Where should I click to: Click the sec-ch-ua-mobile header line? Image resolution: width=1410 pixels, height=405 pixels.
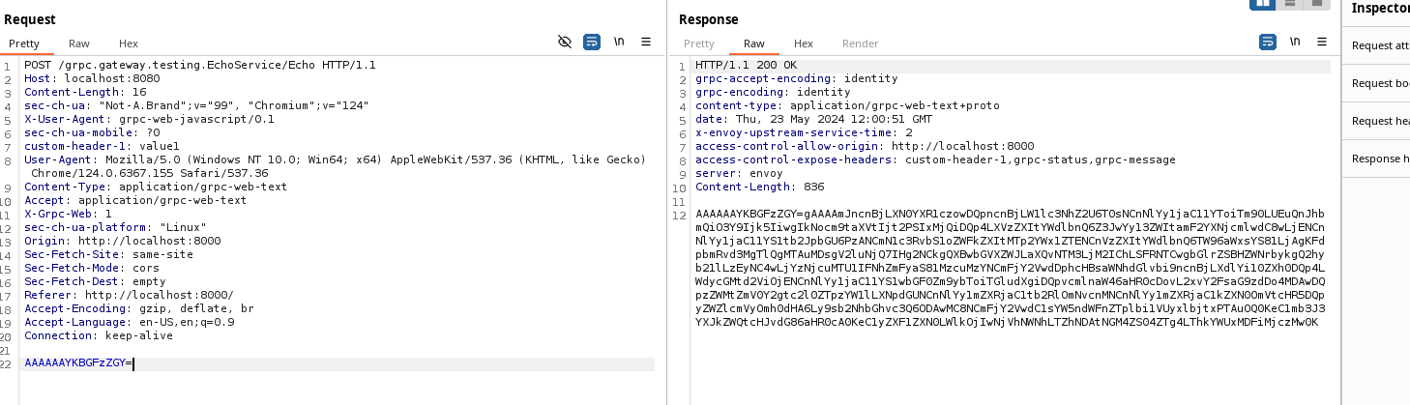click(x=92, y=133)
